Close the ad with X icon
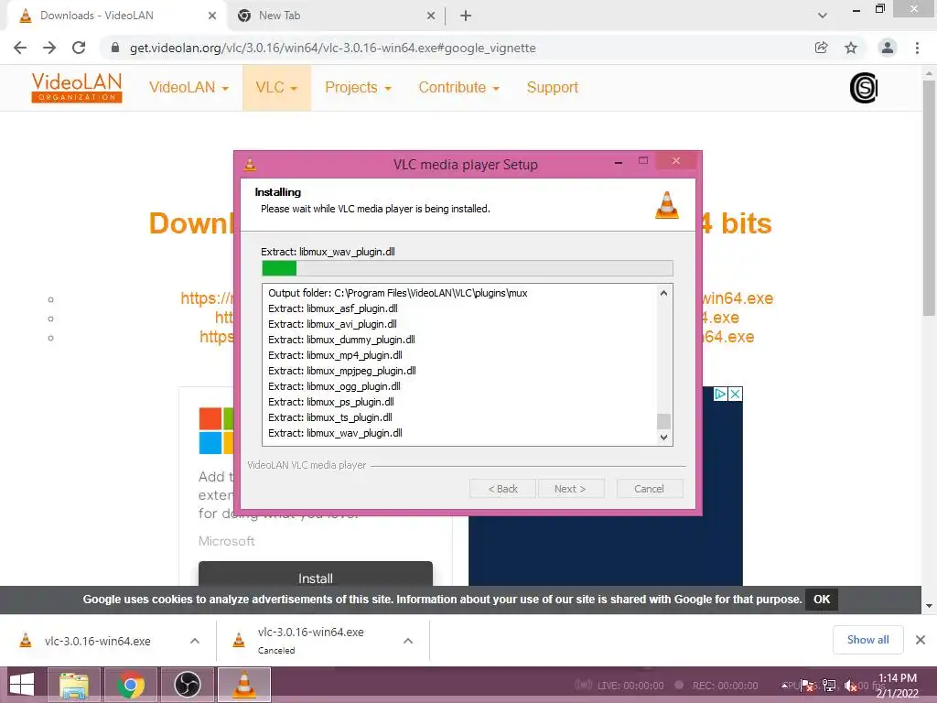The image size is (937, 703). [x=735, y=394]
